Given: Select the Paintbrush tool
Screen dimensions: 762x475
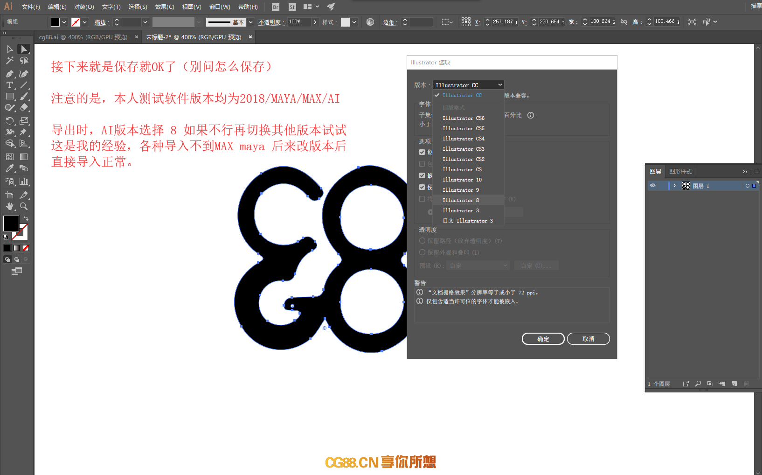Looking at the screenshot, I should (24, 96).
